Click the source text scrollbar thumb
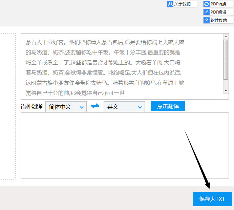Screen dimensions: 234x210 click(226, 60)
